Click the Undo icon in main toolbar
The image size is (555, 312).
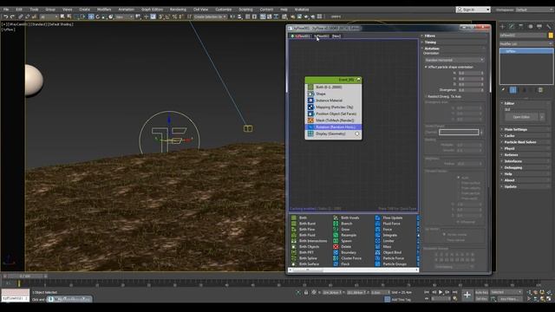click(x=6, y=16)
